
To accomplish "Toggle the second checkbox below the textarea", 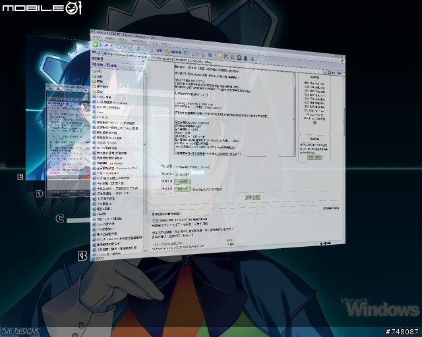I will point(177,174).
